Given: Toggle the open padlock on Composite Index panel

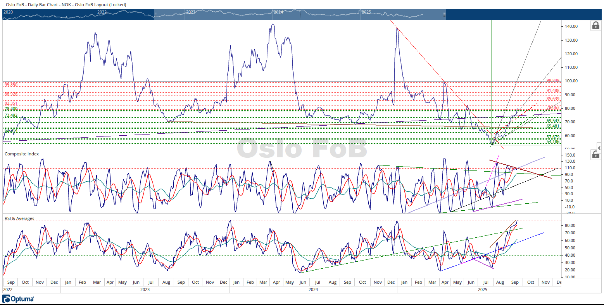Looking at the screenshot, I should 595,155.
